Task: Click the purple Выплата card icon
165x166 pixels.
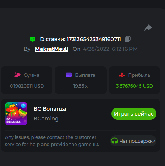Action: click(69, 75)
